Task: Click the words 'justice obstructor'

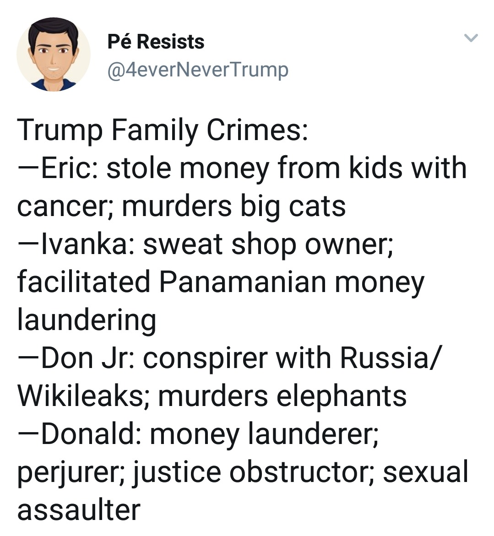Action: (252, 472)
